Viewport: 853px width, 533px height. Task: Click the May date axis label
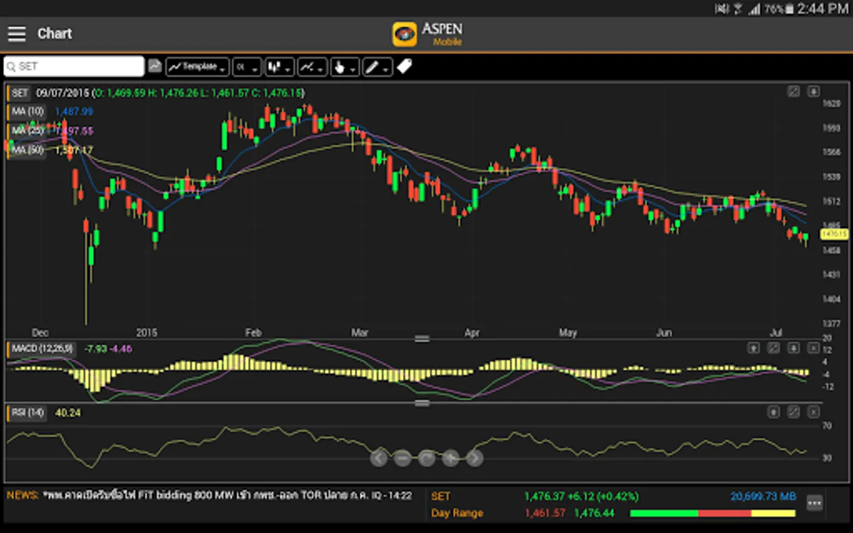(567, 333)
